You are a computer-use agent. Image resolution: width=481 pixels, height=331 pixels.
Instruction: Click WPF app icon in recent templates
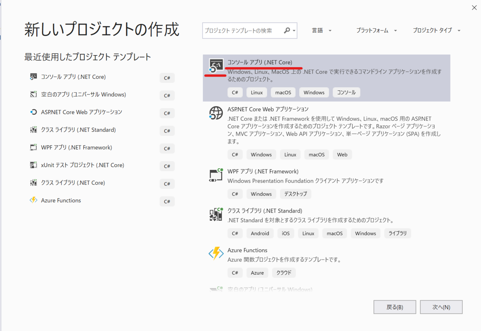(34, 147)
